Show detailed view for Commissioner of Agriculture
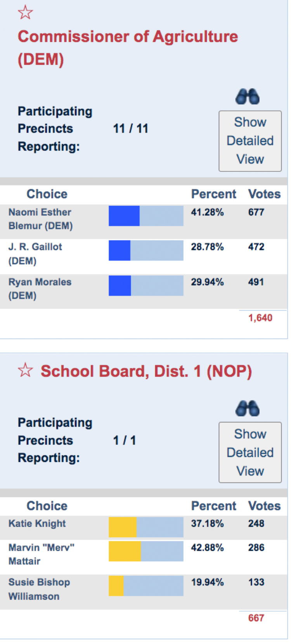The image size is (291, 643). coord(250,141)
